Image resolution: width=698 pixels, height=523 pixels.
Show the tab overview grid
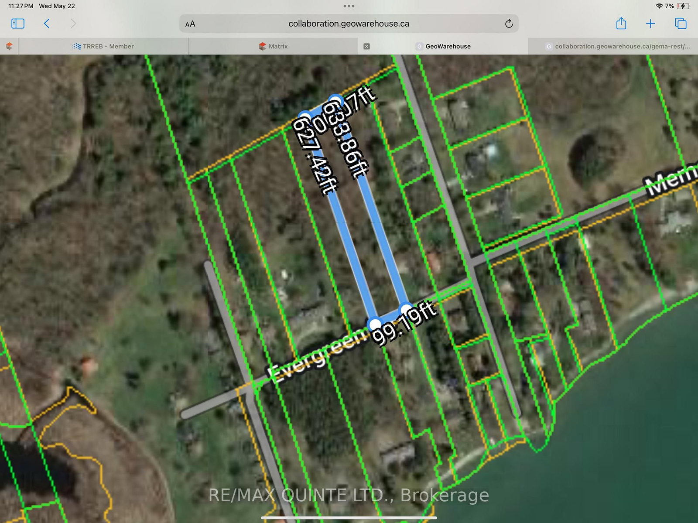681,24
